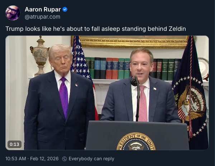
Task: Open the 10:53 AM timestamp link
Action: click(16, 159)
